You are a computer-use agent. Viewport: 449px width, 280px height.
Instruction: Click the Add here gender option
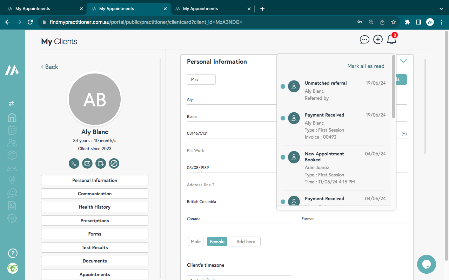246,241
